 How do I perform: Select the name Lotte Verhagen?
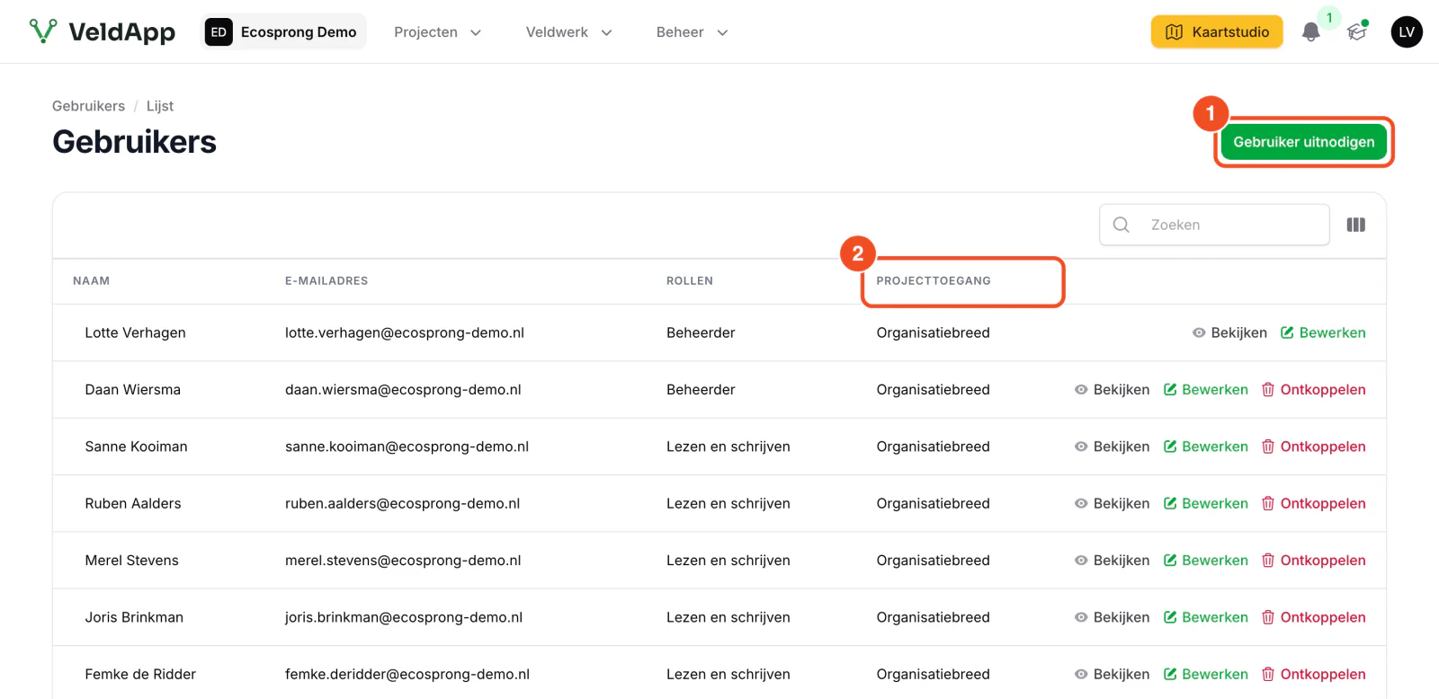tap(135, 332)
